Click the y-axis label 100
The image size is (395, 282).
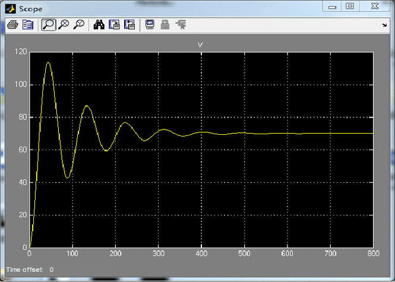[21, 84]
